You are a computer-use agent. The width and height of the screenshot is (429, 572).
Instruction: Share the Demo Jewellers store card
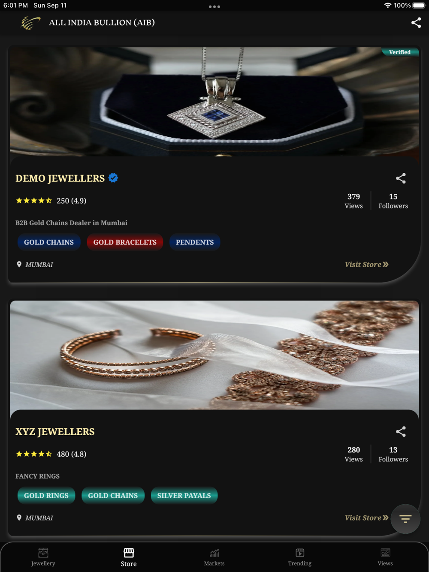(401, 178)
